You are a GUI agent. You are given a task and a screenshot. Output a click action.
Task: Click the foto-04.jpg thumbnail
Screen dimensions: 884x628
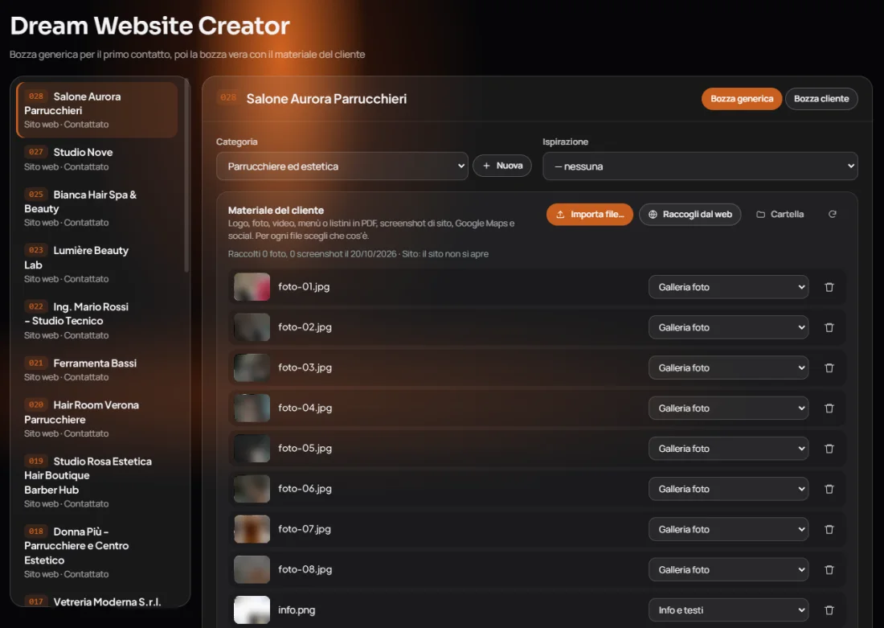click(252, 408)
